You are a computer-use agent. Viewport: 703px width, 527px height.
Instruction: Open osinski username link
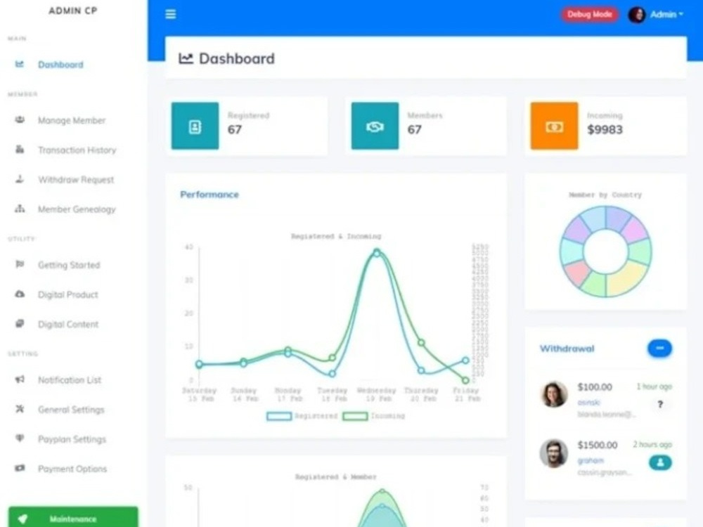(588, 403)
